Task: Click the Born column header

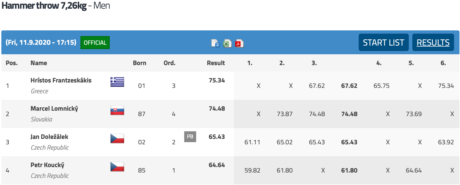Action: click(140, 63)
